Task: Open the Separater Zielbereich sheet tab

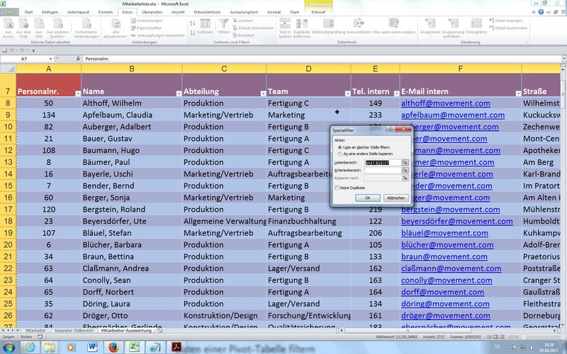Action: [x=73, y=331]
